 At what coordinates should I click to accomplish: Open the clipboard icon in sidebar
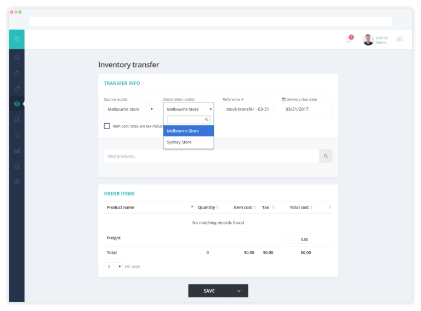(17, 73)
